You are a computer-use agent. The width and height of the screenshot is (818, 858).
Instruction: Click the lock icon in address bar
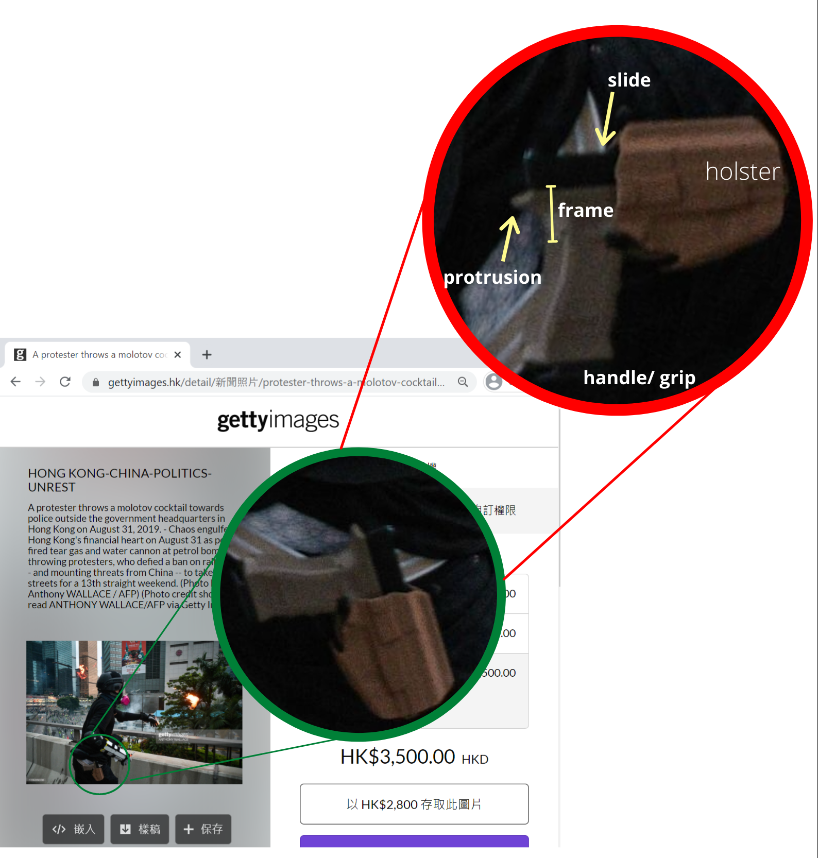[x=95, y=382]
